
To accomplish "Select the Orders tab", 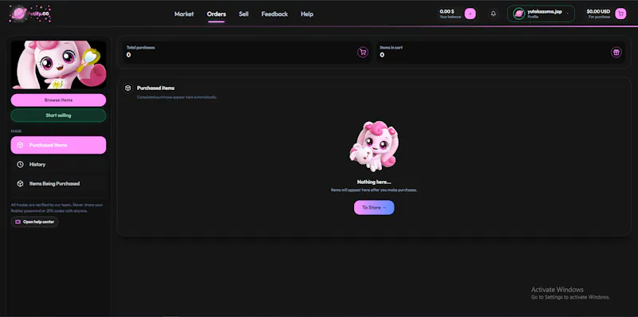I will click(x=216, y=14).
